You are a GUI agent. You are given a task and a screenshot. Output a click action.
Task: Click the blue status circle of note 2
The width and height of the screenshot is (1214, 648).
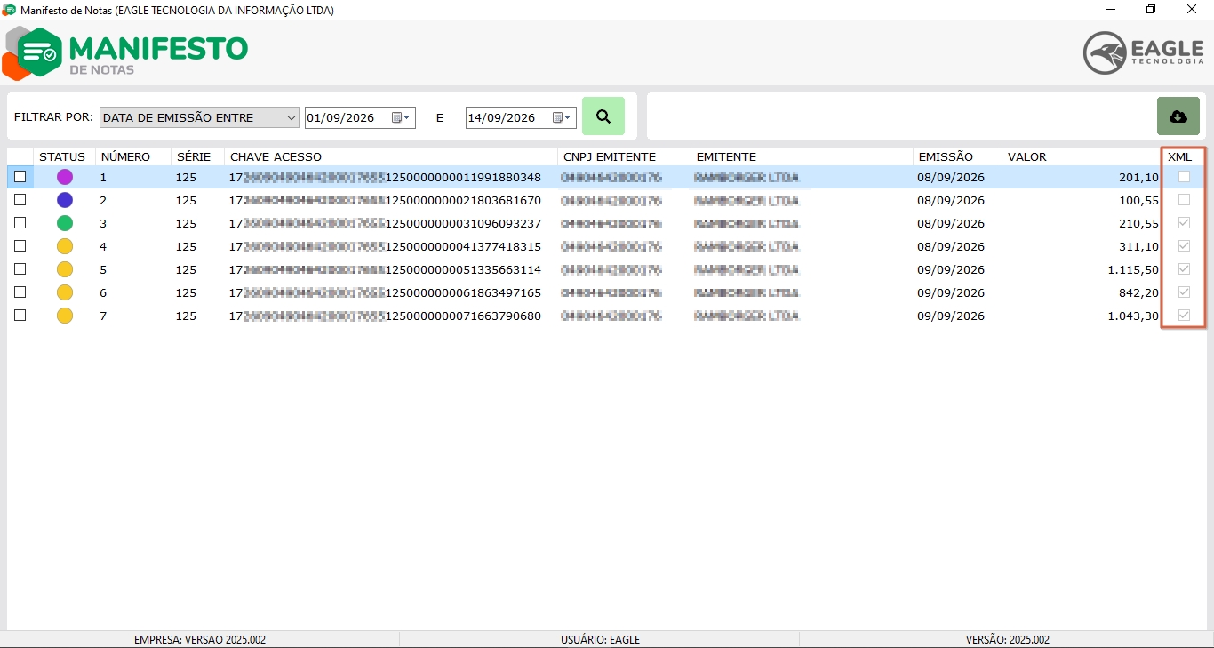65,200
